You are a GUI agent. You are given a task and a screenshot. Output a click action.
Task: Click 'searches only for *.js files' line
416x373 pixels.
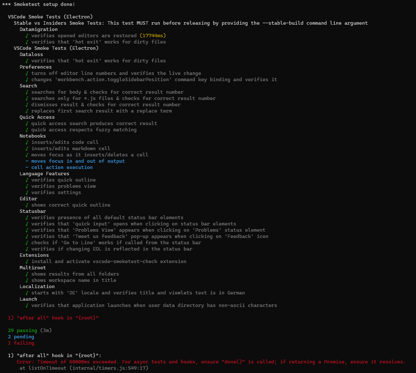pyautogui.click(x=121, y=98)
